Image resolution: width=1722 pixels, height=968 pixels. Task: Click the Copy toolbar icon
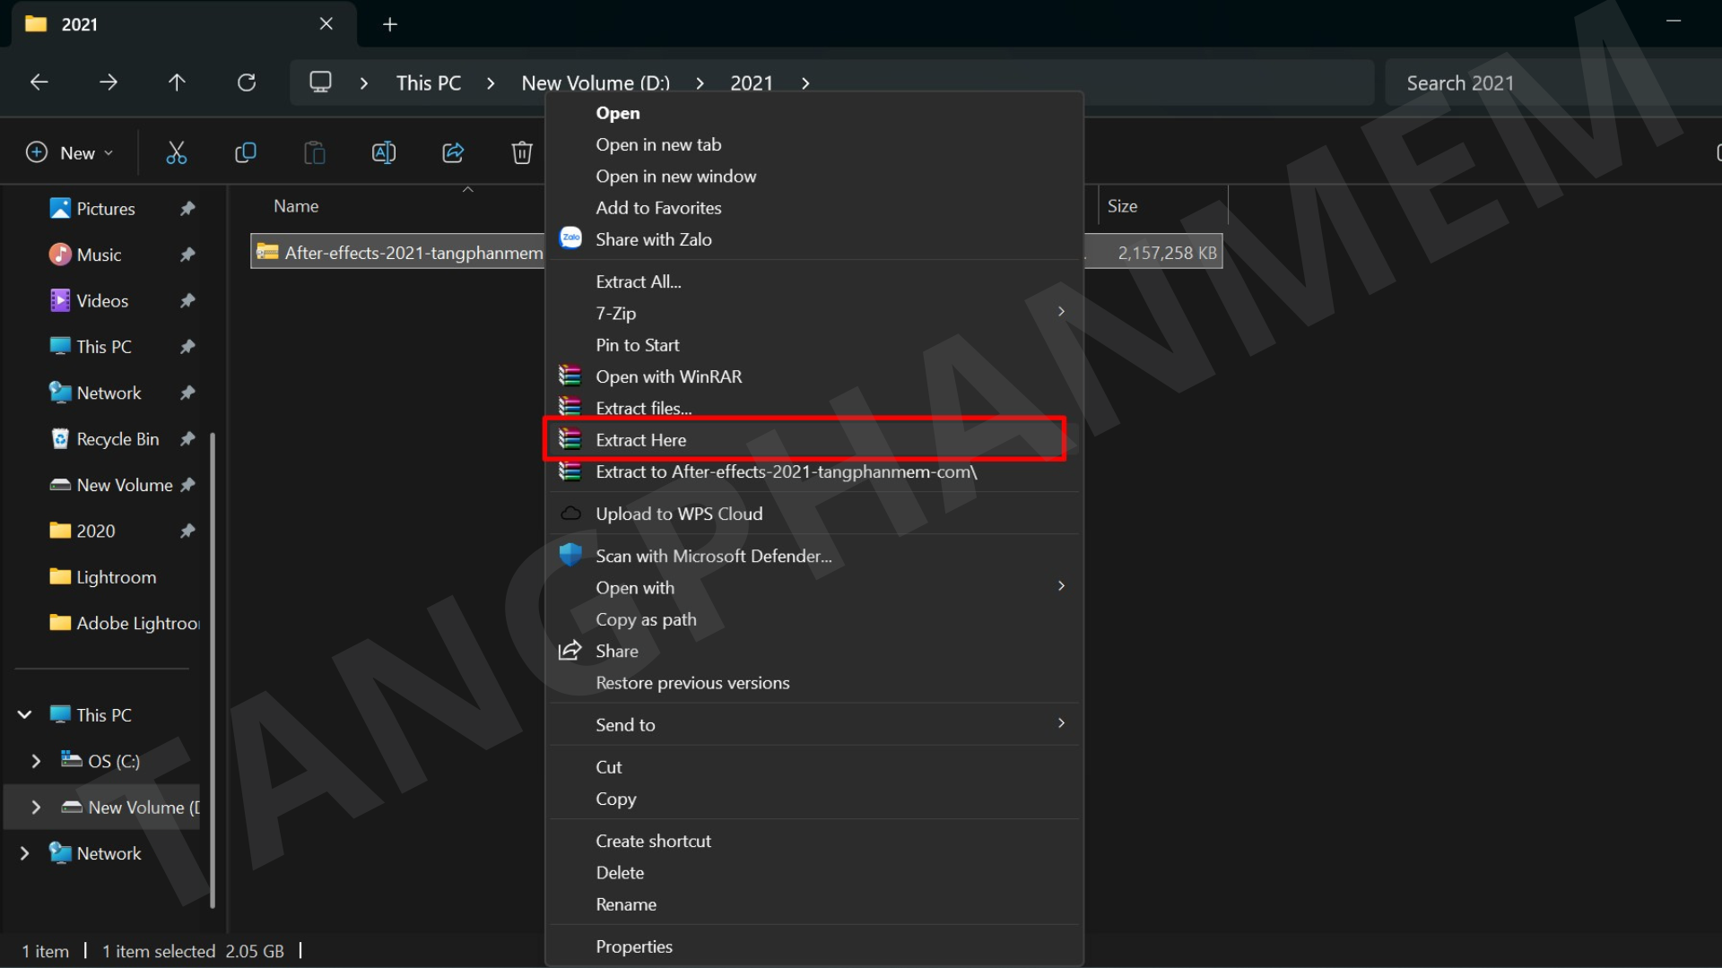pos(245,153)
